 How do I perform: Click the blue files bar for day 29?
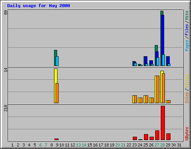tap(168, 60)
